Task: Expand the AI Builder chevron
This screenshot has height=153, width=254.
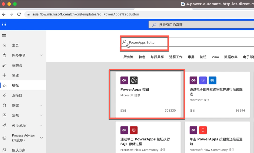Action: click(41, 125)
